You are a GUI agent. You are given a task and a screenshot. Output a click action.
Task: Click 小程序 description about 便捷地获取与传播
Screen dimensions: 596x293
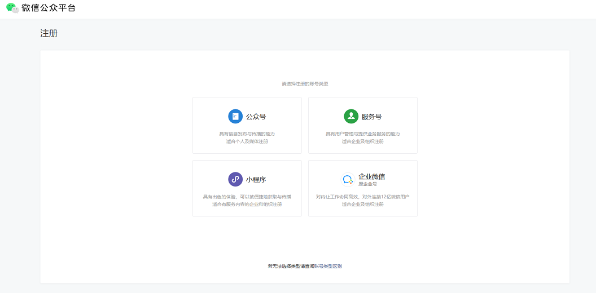pos(247,197)
